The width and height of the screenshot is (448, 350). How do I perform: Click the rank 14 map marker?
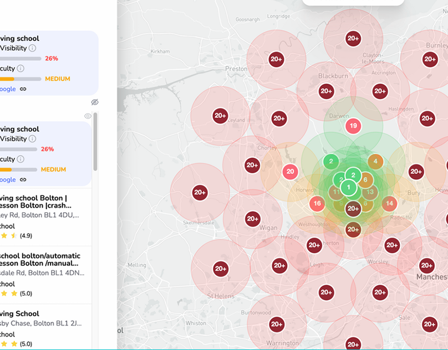[390, 203]
